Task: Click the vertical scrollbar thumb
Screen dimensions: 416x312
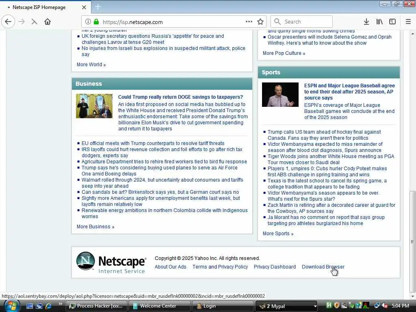Action: 412,241
